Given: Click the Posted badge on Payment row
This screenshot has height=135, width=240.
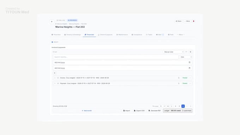Looking at the screenshot, I should pyautogui.click(x=185, y=84).
